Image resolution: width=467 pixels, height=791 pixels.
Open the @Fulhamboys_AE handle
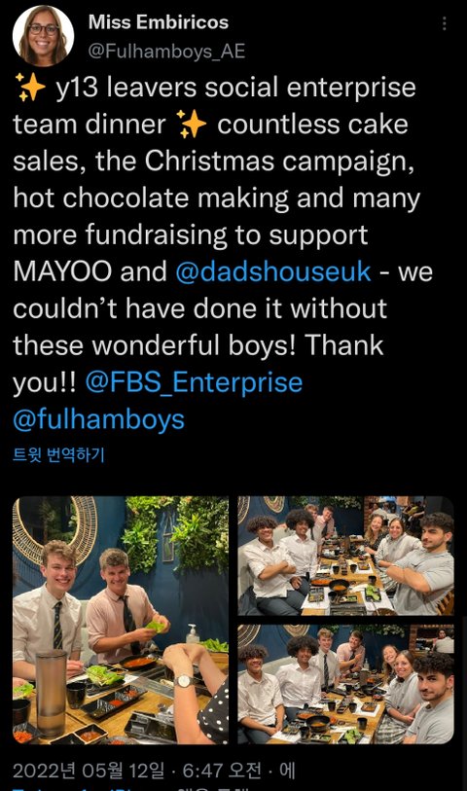167,52
